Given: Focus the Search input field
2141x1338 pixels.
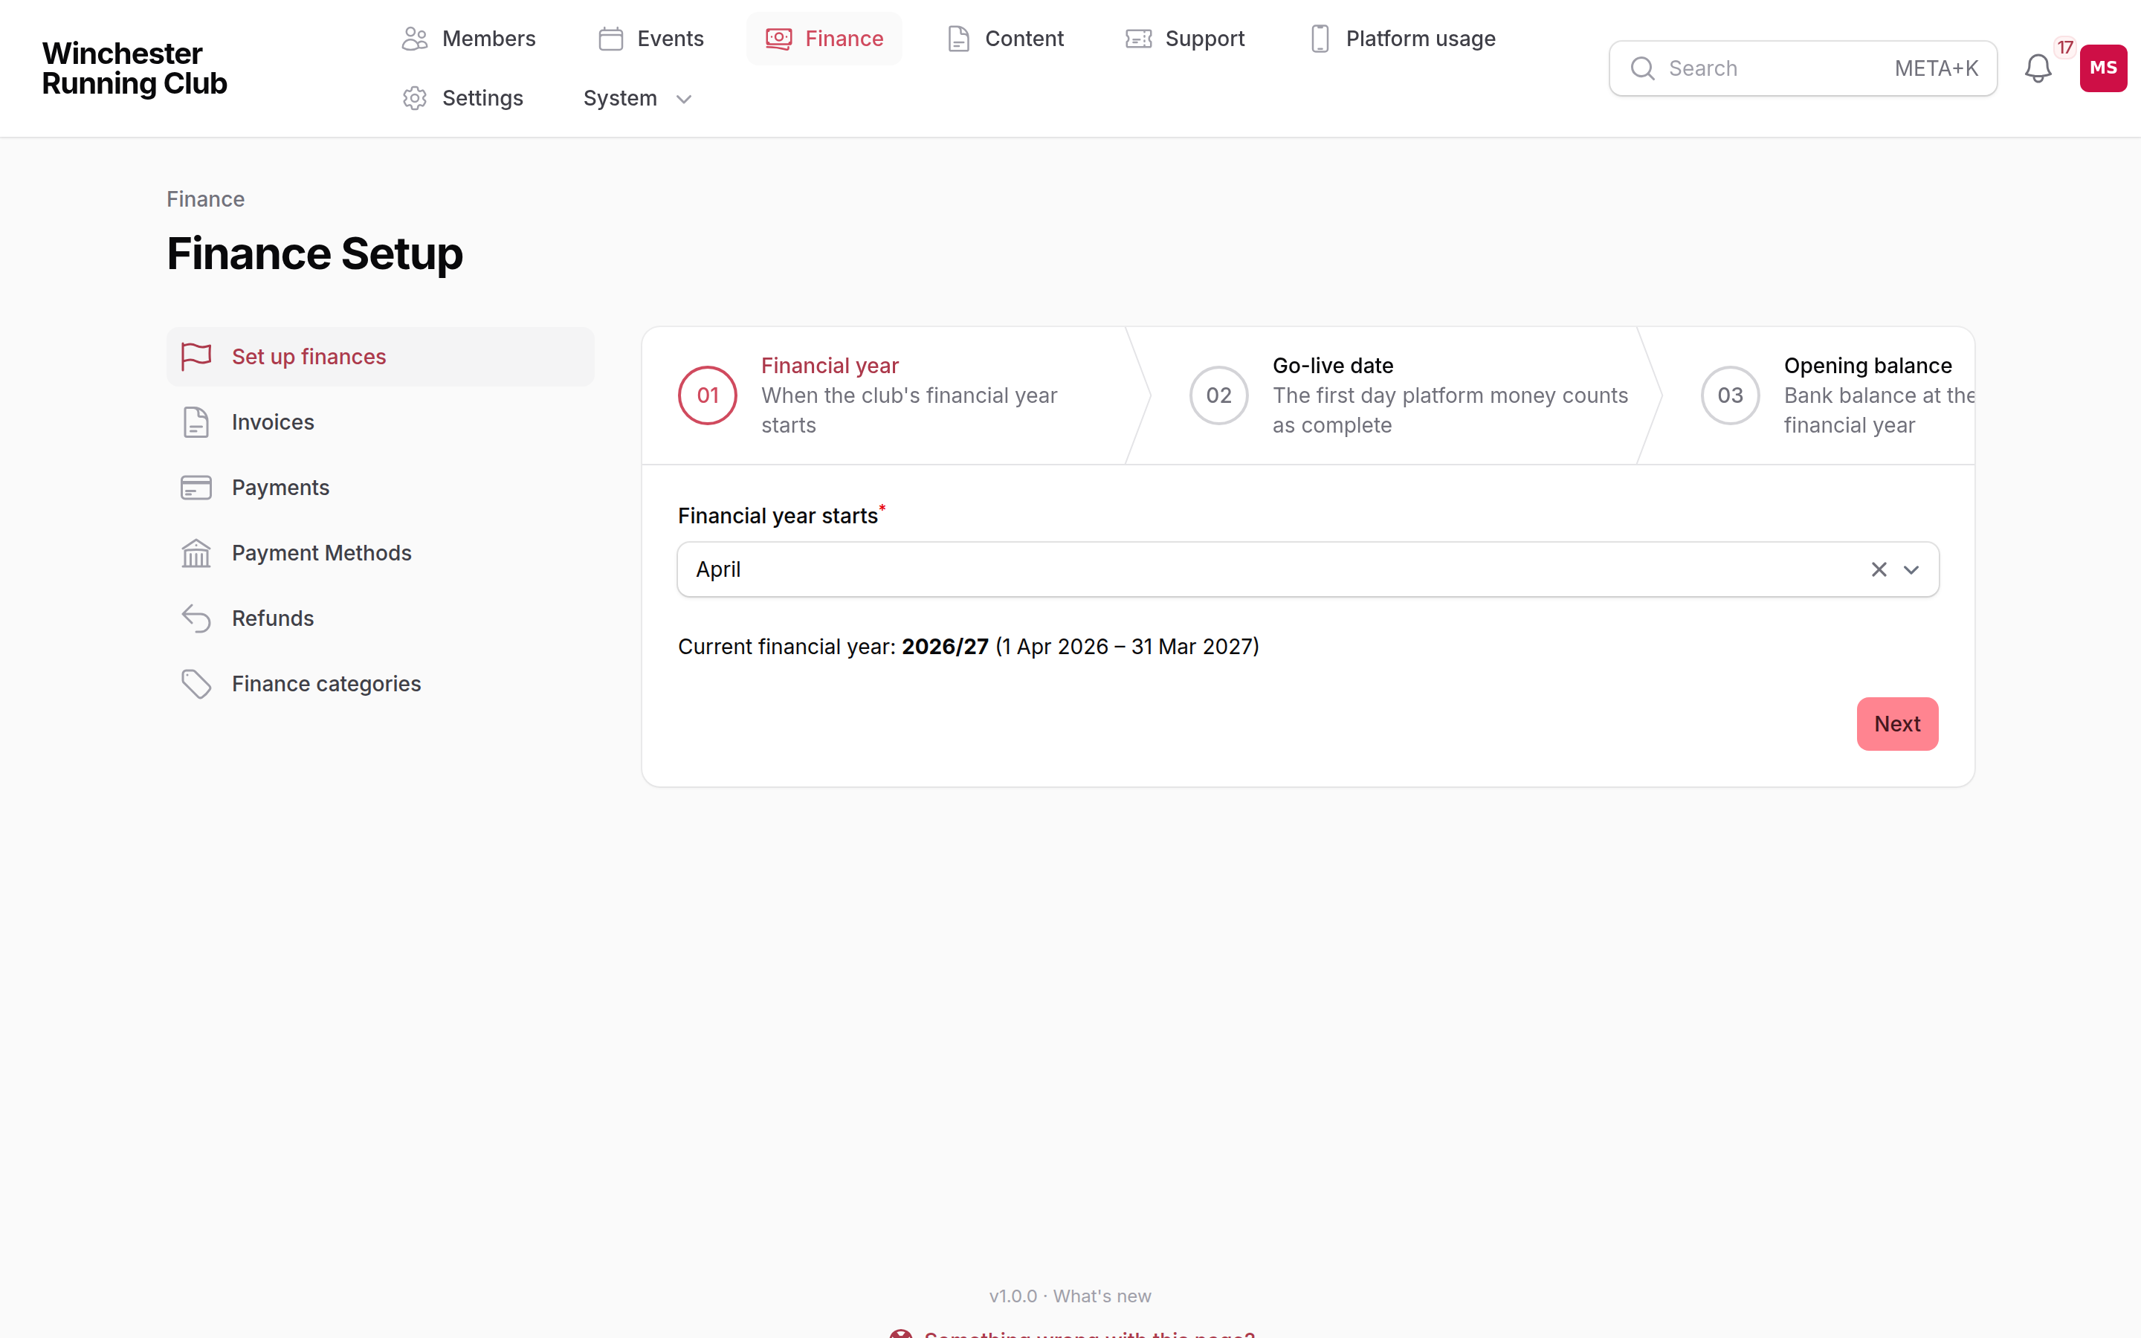Looking at the screenshot, I should coord(1802,68).
